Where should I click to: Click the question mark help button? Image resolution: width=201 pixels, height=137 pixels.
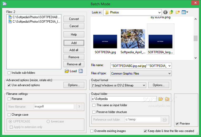79,107
